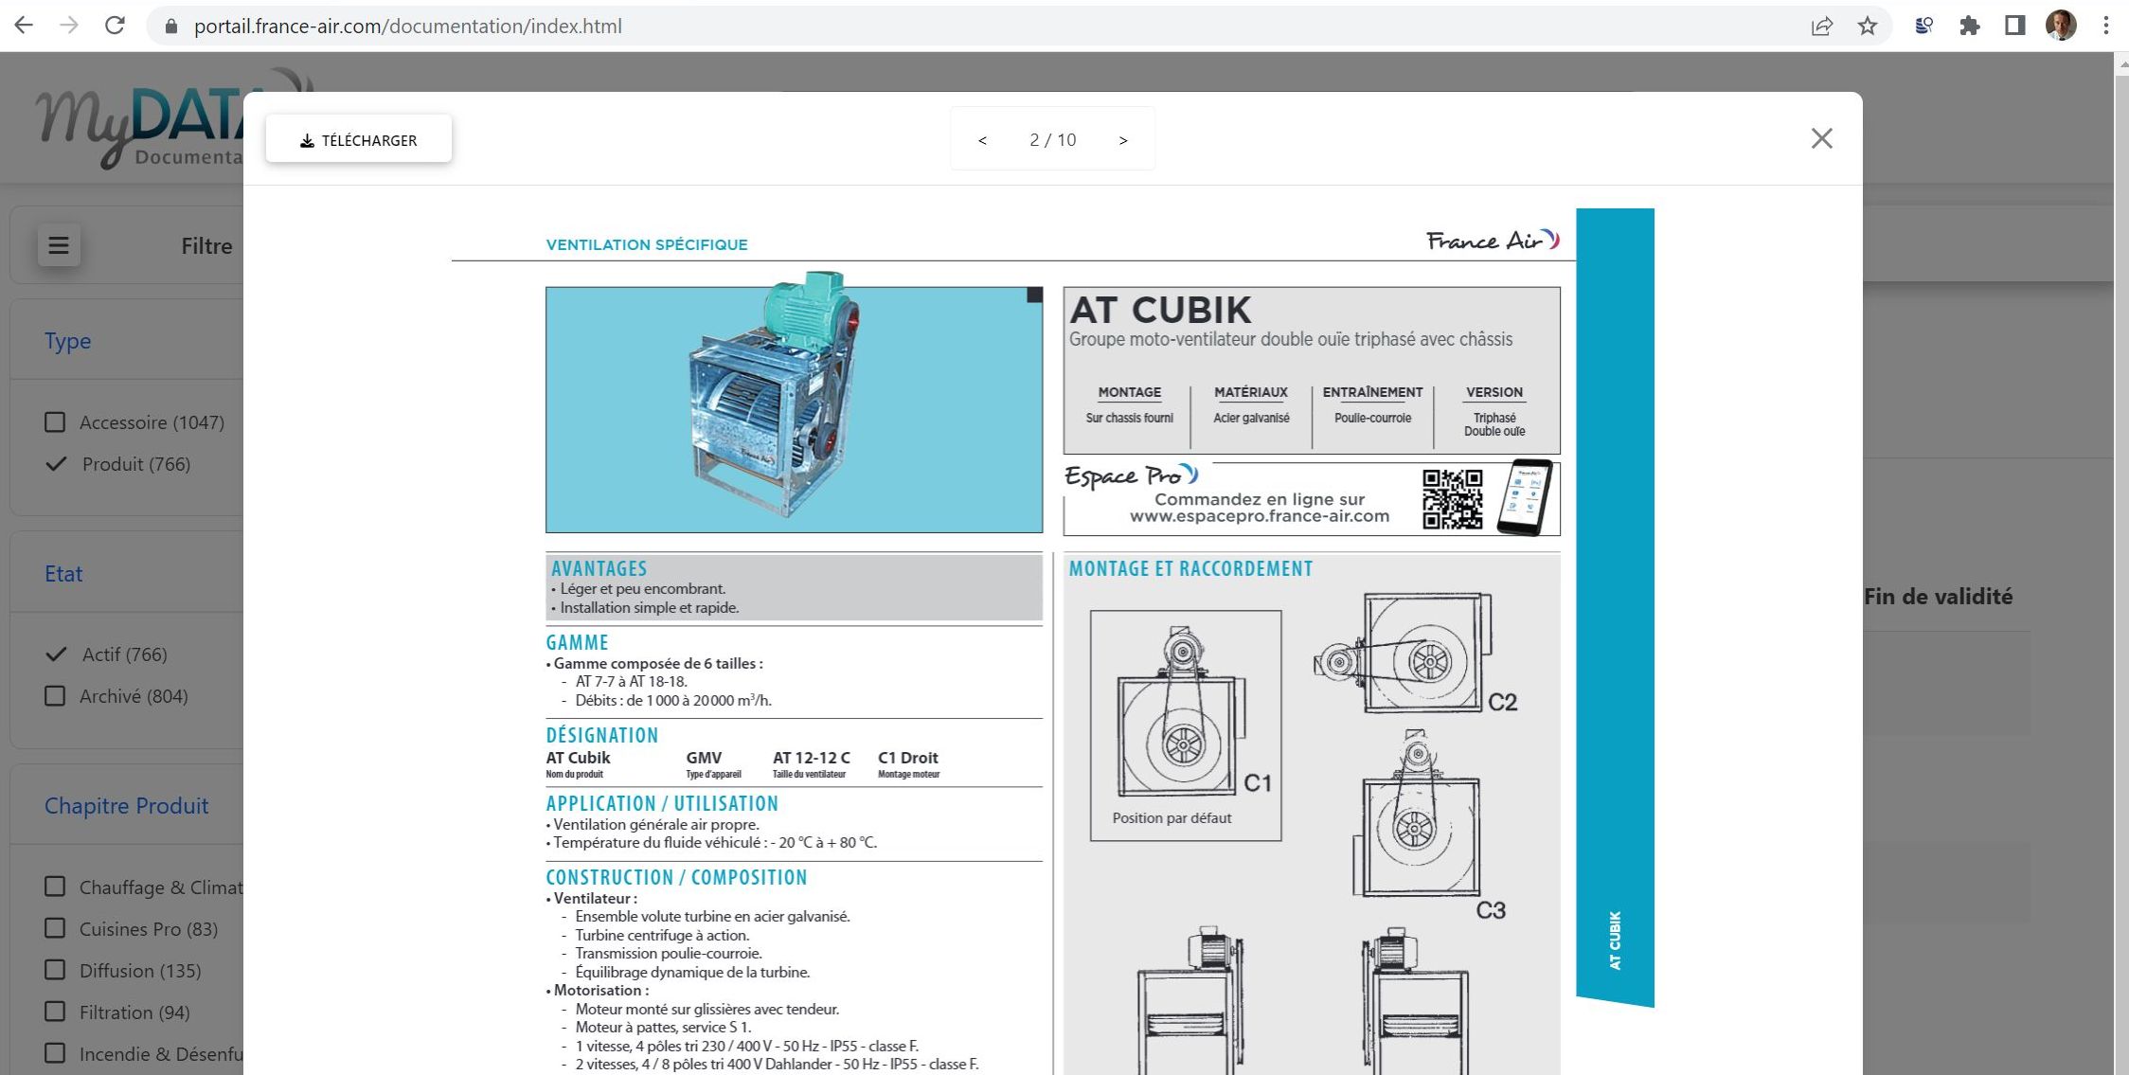Open the hamburger filter menu
The width and height of the screenshot is (2129, 1075).
tap(59, 246)
